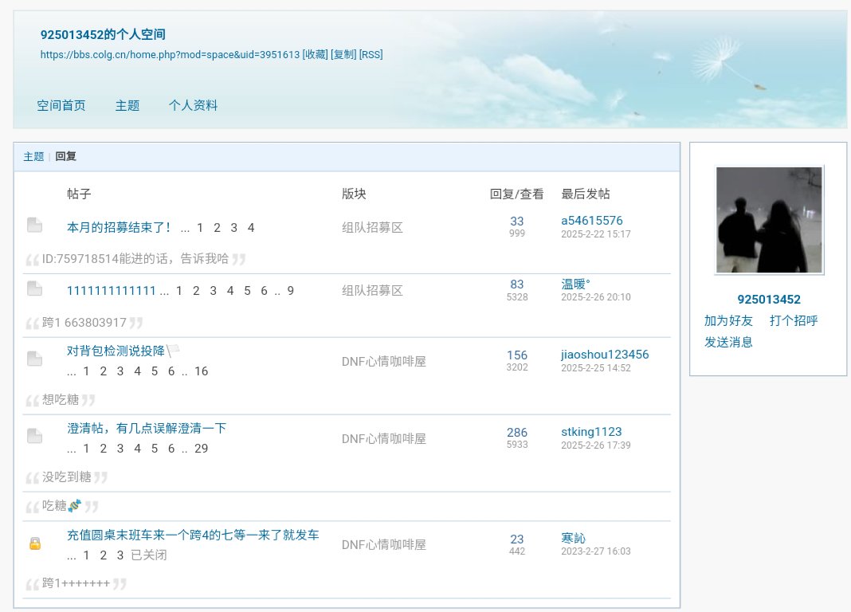Open 组队招募区 board in 1111111111111 row

pyautogui.click(x=372, y=290)
